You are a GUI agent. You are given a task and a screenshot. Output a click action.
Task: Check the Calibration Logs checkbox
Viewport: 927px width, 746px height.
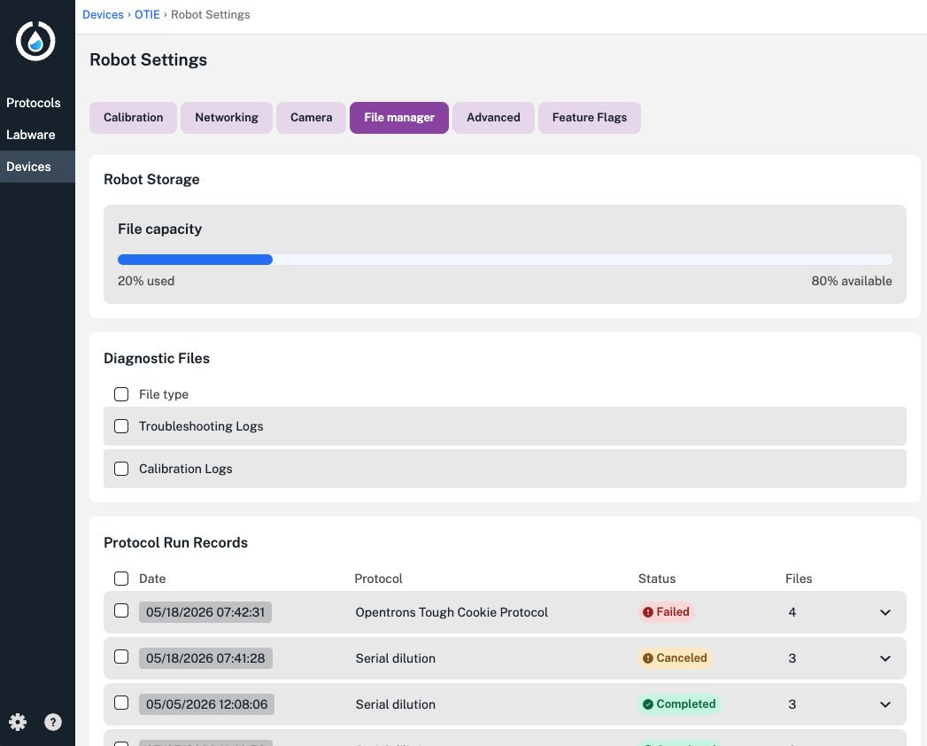121,469
